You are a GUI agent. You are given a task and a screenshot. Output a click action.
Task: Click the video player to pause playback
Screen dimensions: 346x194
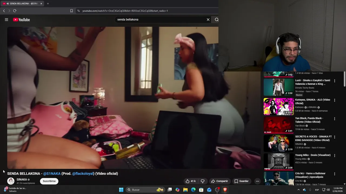click(x=134, y=98)
